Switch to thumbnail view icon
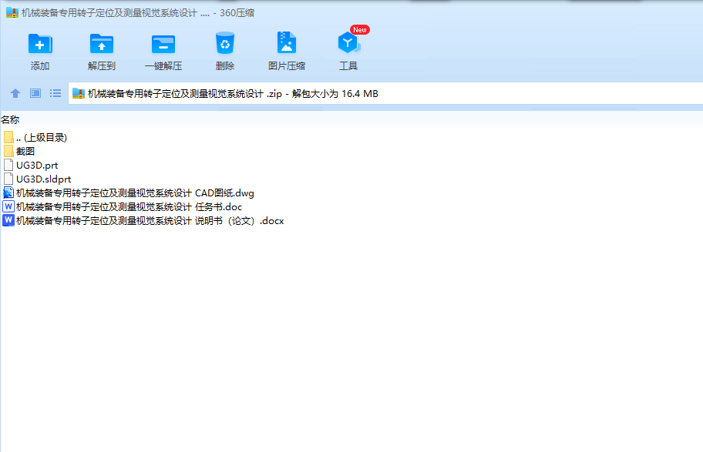 click(35, 93)
